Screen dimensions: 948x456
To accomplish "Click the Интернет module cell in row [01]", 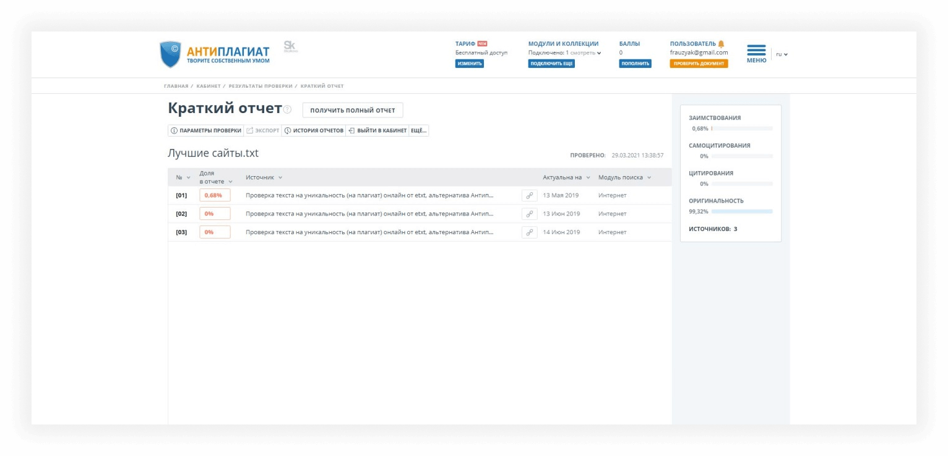I will [612, 195].
